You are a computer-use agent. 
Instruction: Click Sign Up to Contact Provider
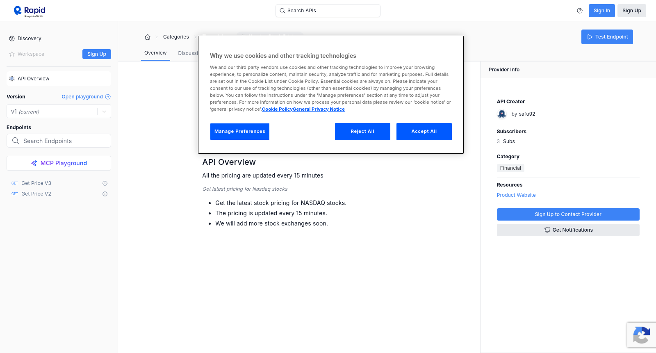tap(568, 214)
